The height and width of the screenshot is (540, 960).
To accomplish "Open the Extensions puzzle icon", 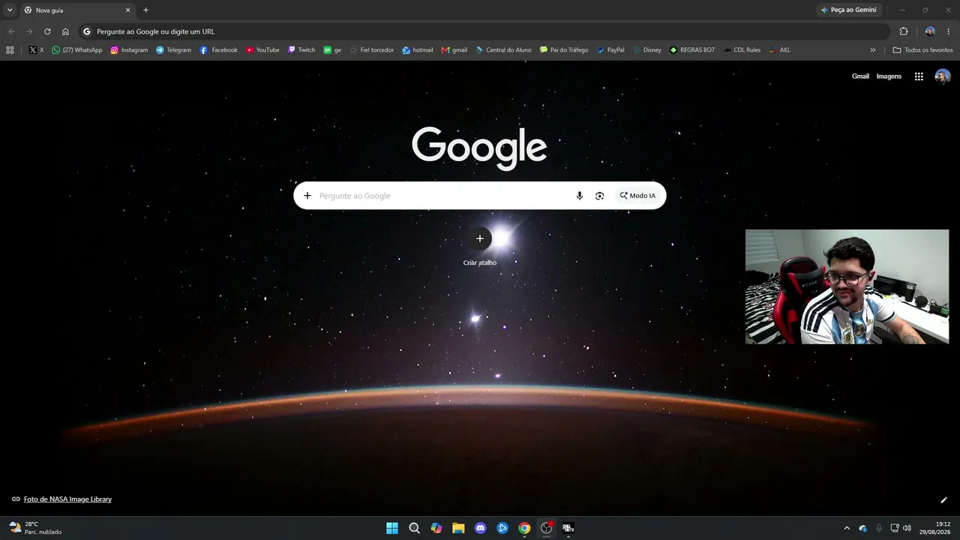I will 904,31.
